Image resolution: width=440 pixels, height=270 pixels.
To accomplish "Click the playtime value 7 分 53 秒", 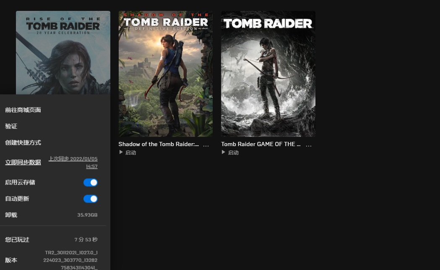I will [86, 239].
